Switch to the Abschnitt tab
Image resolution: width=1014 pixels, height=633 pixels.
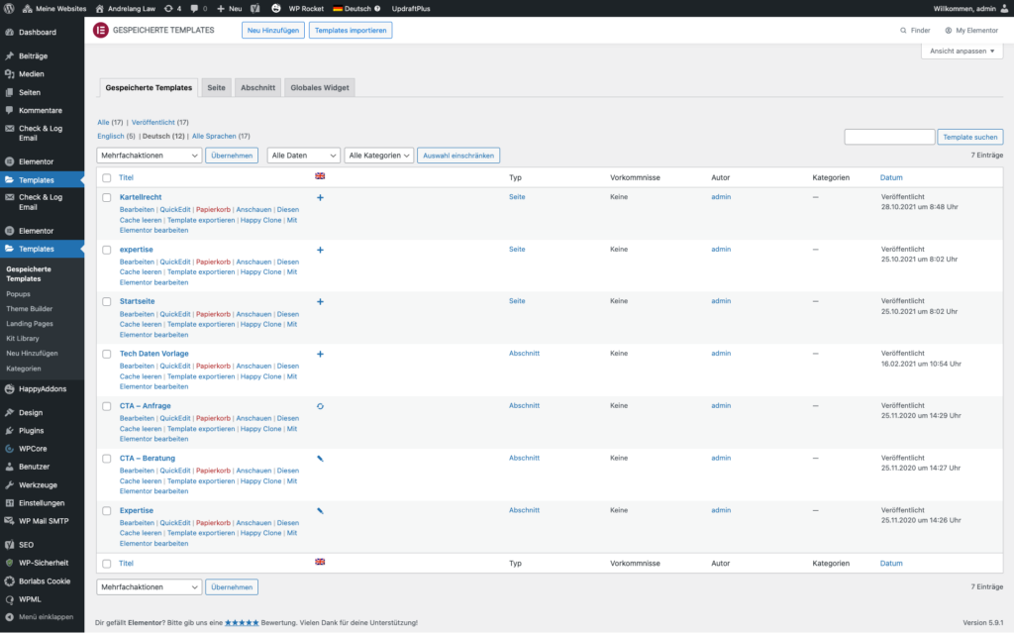(258, 87)
